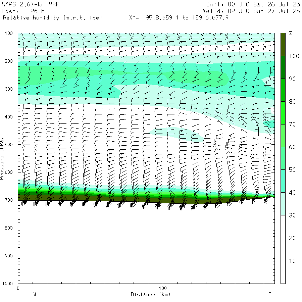Click the dark green 90-100 colorbar segment

click(x=283, y=67)
